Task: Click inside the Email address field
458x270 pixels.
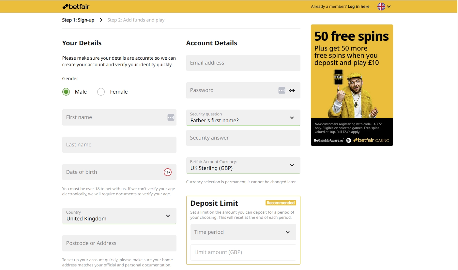Action: (x=243, y=63)
